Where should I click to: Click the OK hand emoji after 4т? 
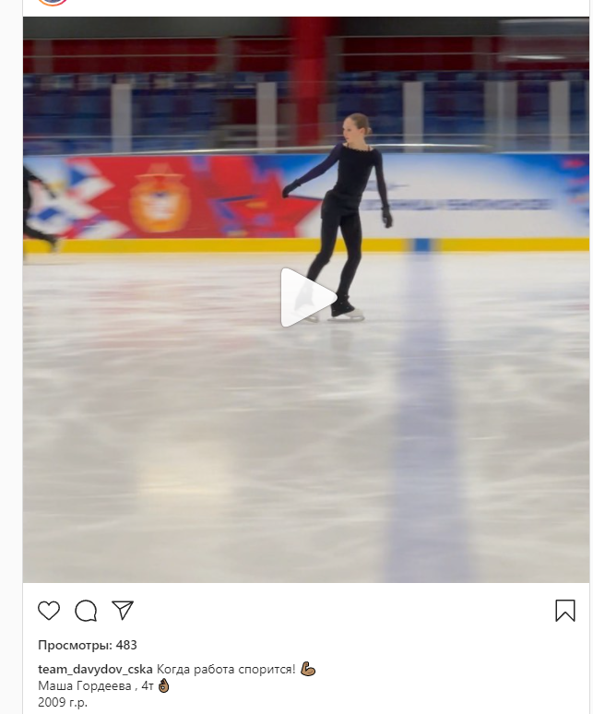coord(163,685)
